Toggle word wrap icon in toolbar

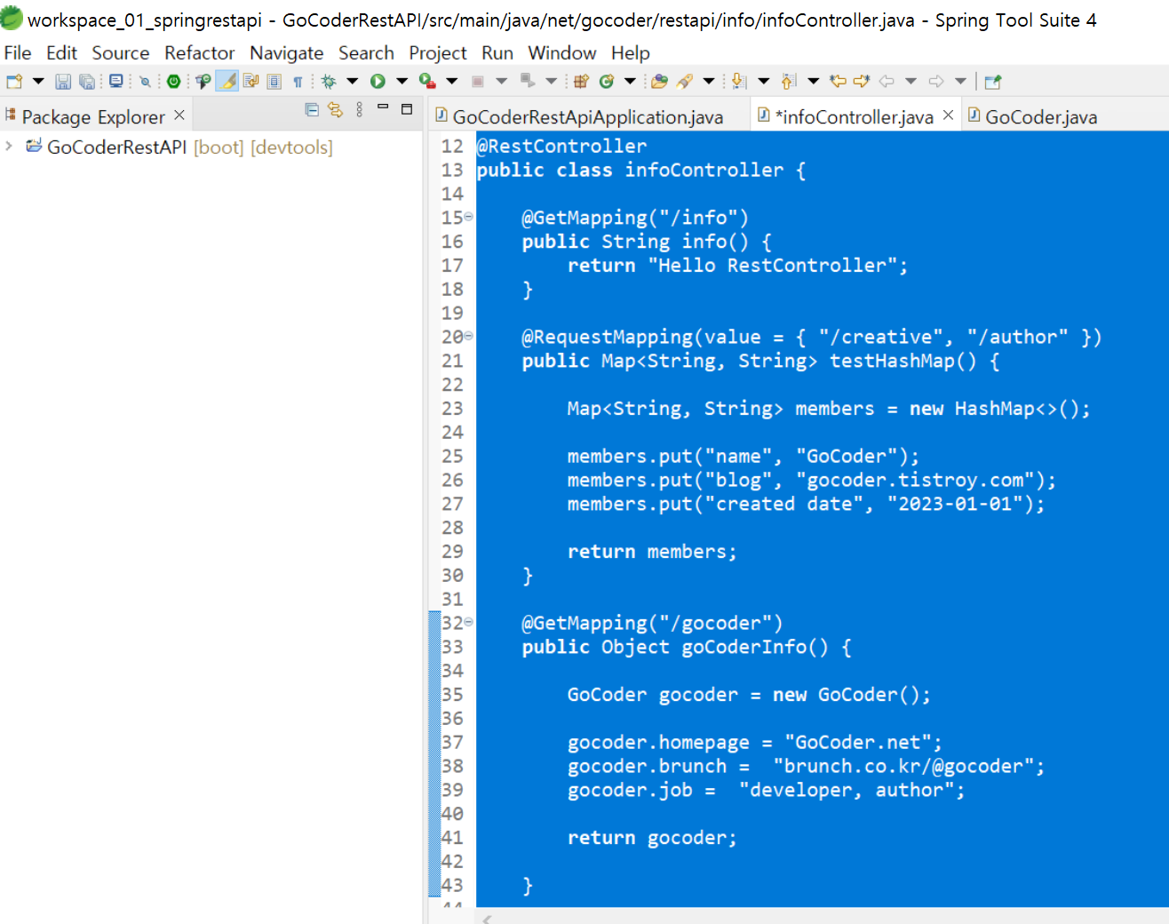251,82
